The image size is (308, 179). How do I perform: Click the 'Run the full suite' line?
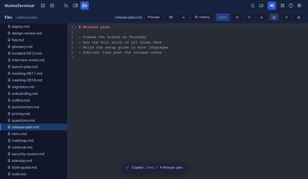tap(120, 43)
